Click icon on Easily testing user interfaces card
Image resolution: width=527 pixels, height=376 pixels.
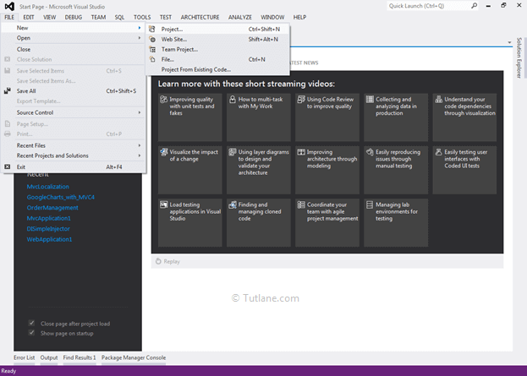(439, 152)
